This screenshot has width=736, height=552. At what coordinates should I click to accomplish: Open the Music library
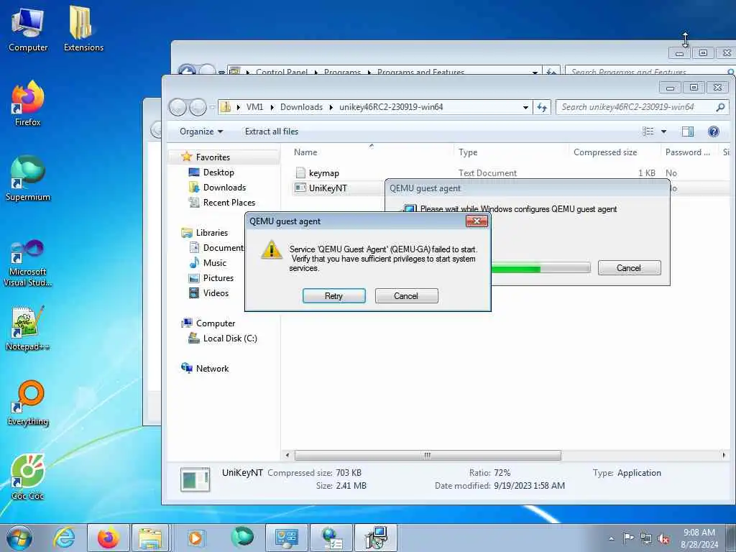coord(214,263)
